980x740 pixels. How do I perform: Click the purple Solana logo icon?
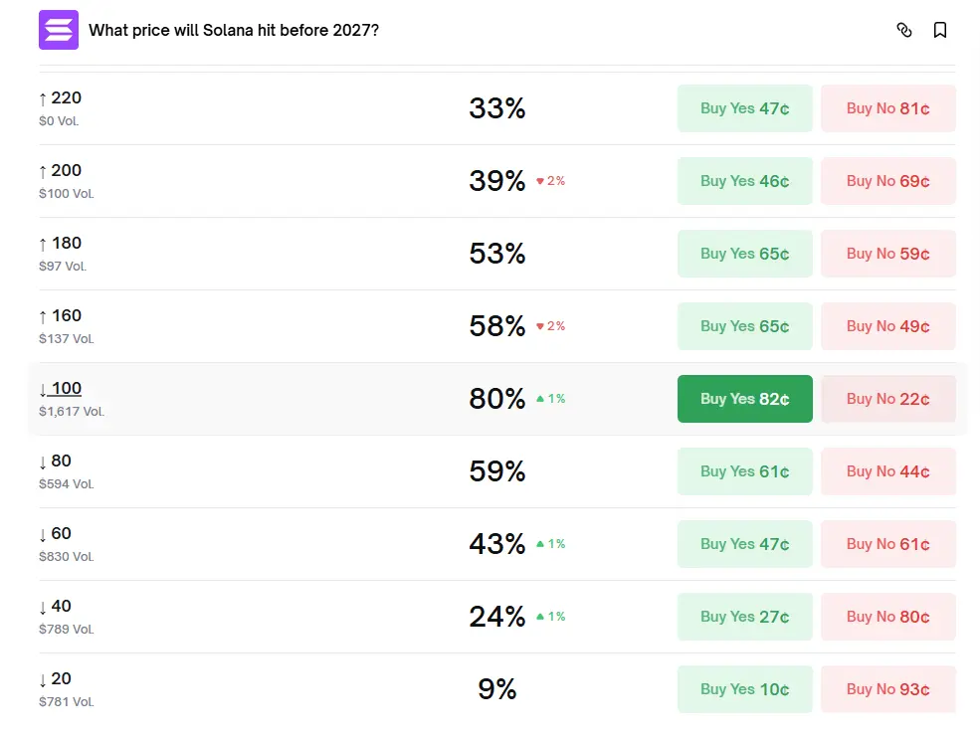pyautogui.click(x=58, y=30)
